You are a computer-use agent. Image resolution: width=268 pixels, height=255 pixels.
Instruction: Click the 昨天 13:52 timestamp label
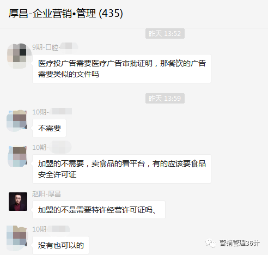tap(165, 34)
